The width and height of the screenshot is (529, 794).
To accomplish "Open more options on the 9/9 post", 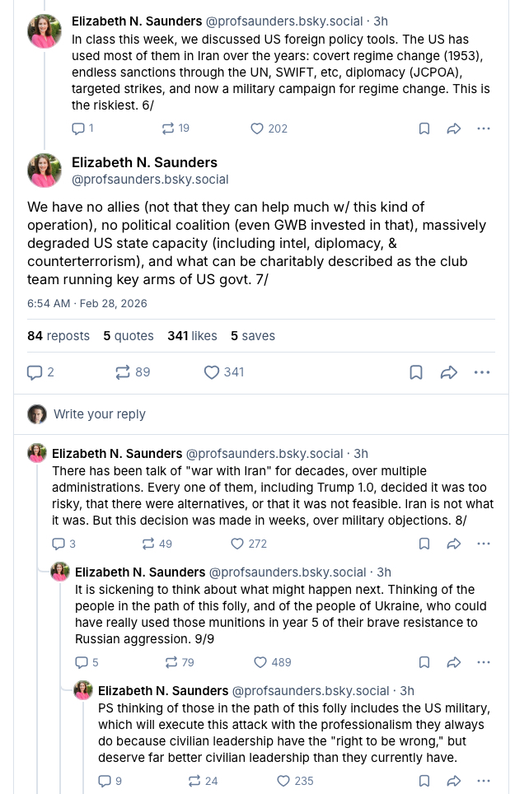I will click(484, 662).
